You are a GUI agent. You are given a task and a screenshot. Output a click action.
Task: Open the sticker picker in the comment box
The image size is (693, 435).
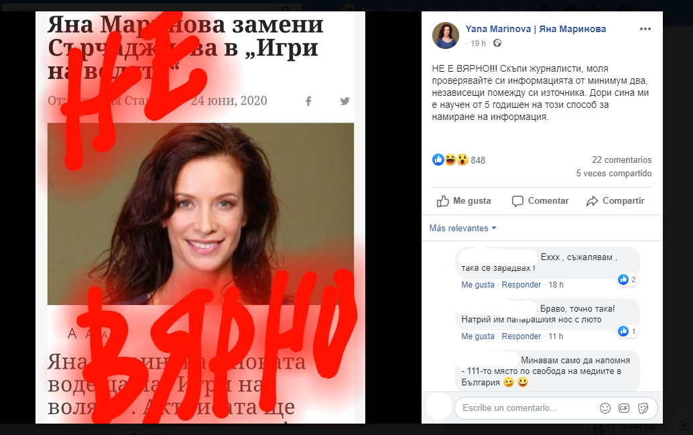click(x=643, y=408)
